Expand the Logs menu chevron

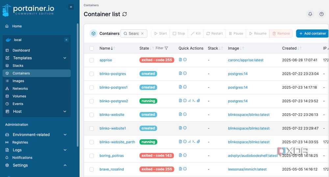[65, 150]
